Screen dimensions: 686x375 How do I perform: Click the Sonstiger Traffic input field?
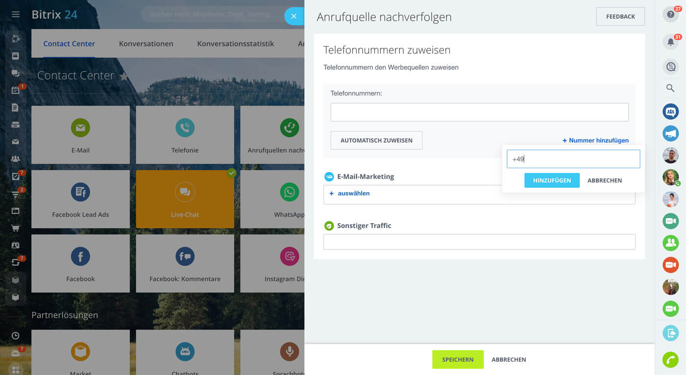point(479,242)
